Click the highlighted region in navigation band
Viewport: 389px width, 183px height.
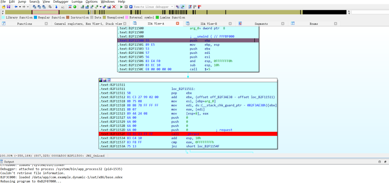tap(46, 12)
